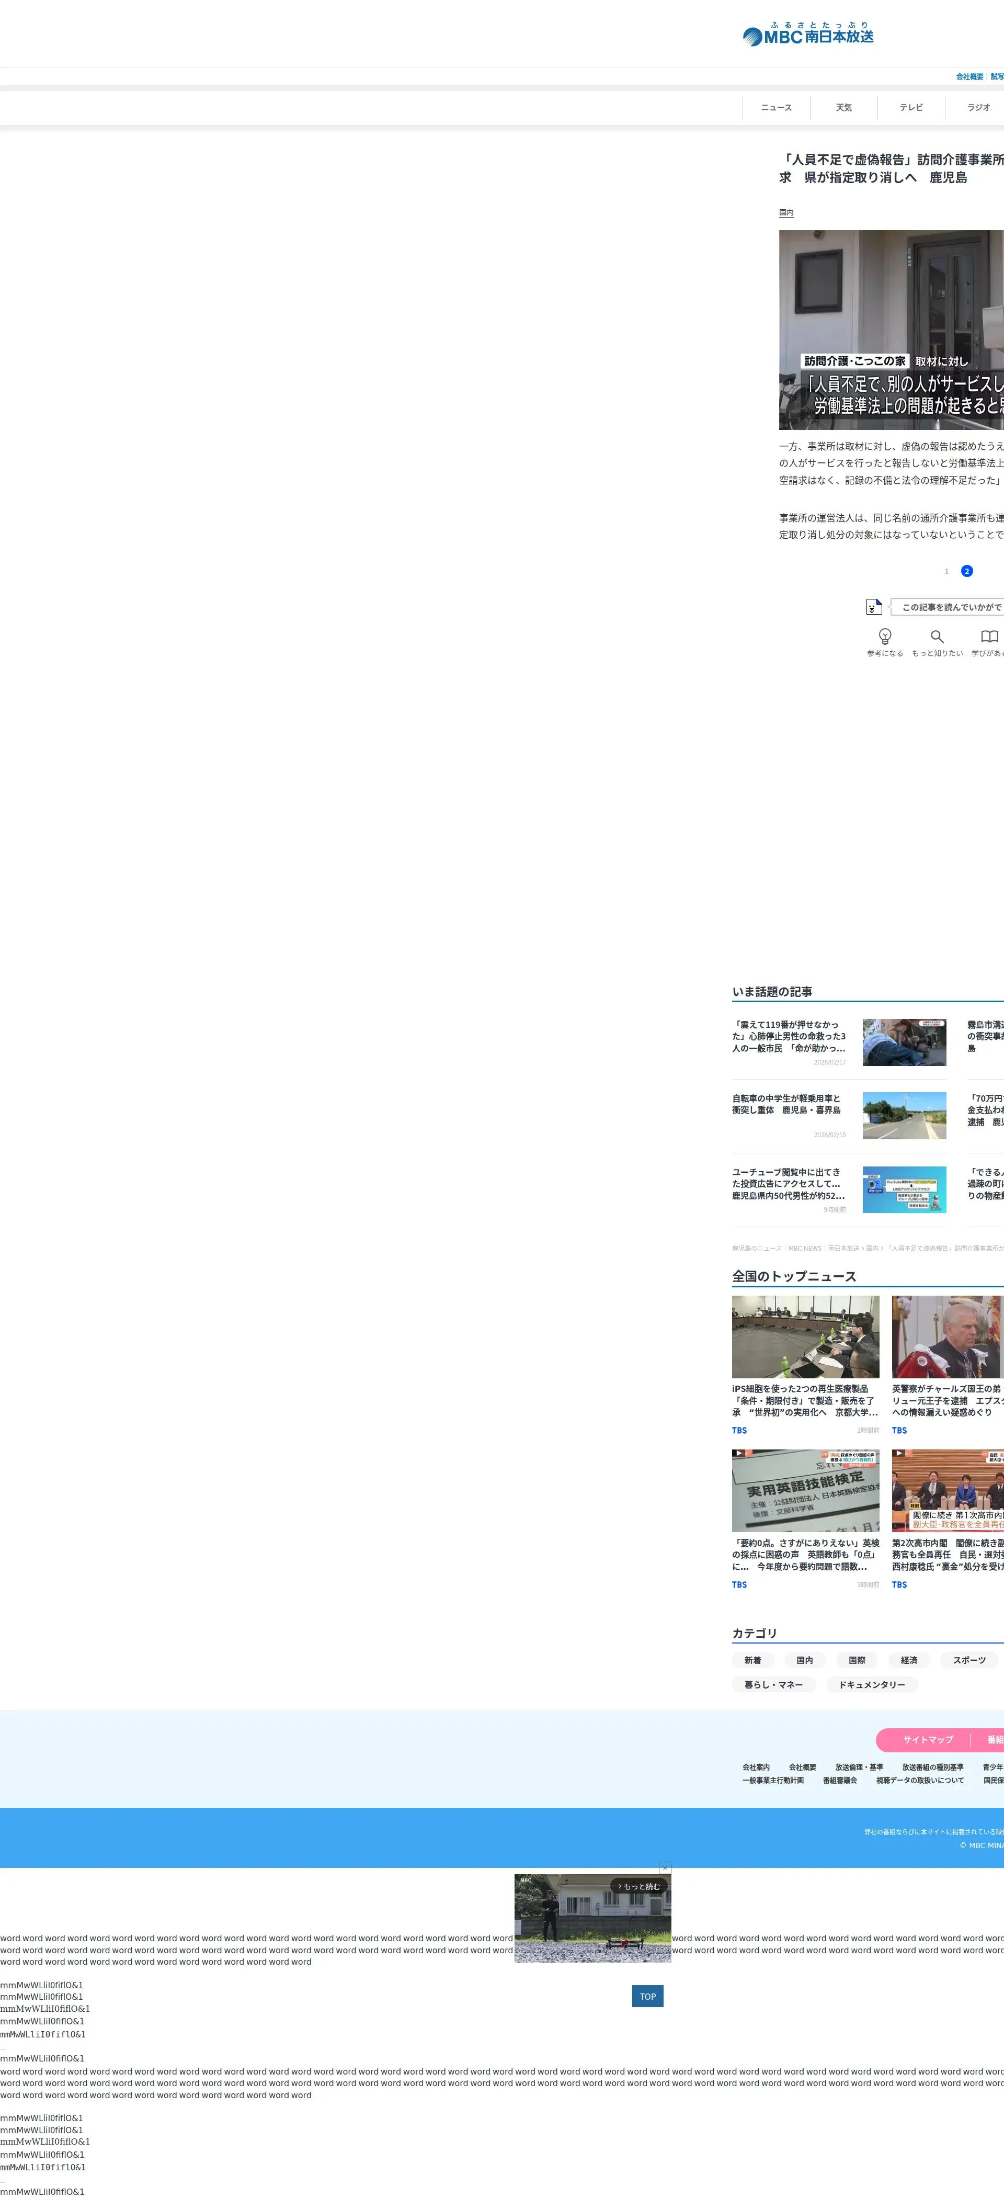Open the iPS細胞 news thumbnail
Screen dimensions: 1004x2198
[805, 1336]
